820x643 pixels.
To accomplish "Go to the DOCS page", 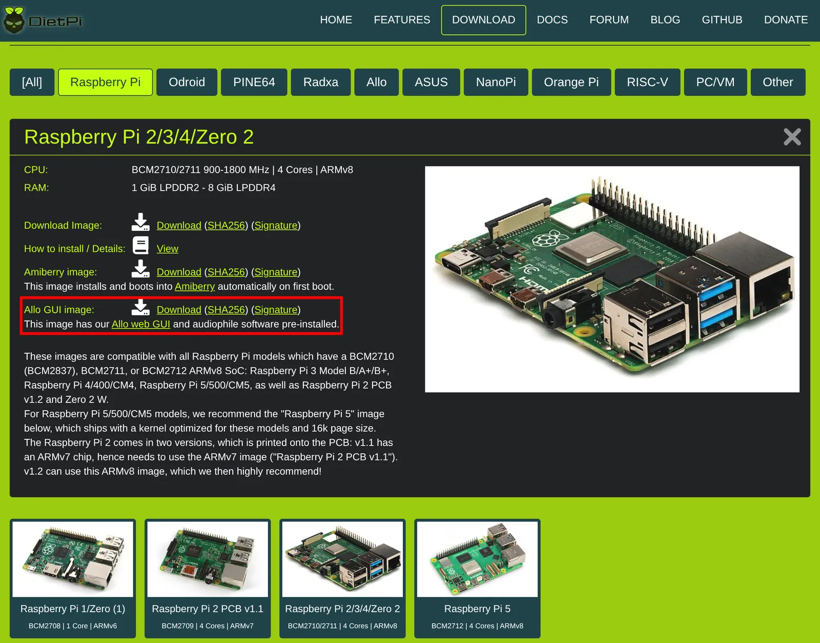I will [x=552, y=20].
